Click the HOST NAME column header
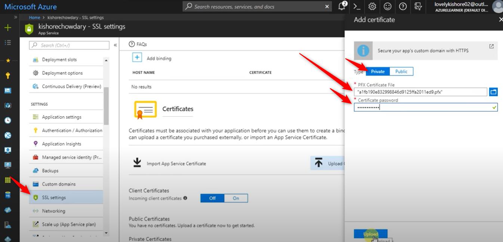503x242 pixels. click(x=144, y=72)
